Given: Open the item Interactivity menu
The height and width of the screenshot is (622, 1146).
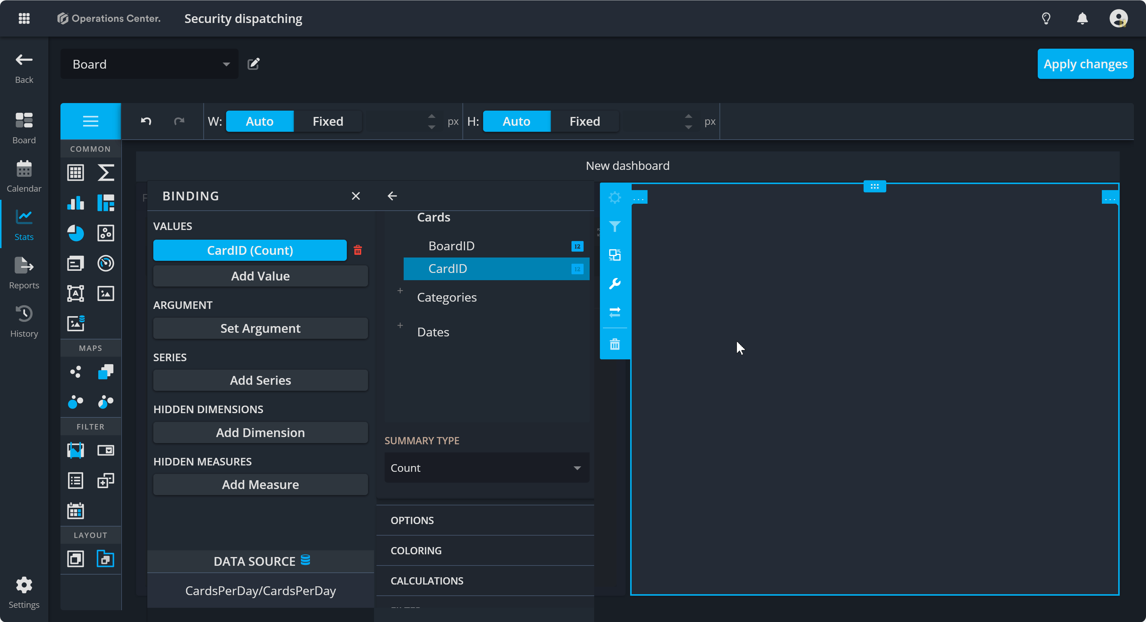Looking at the screenshot, I should pos(615,255).
